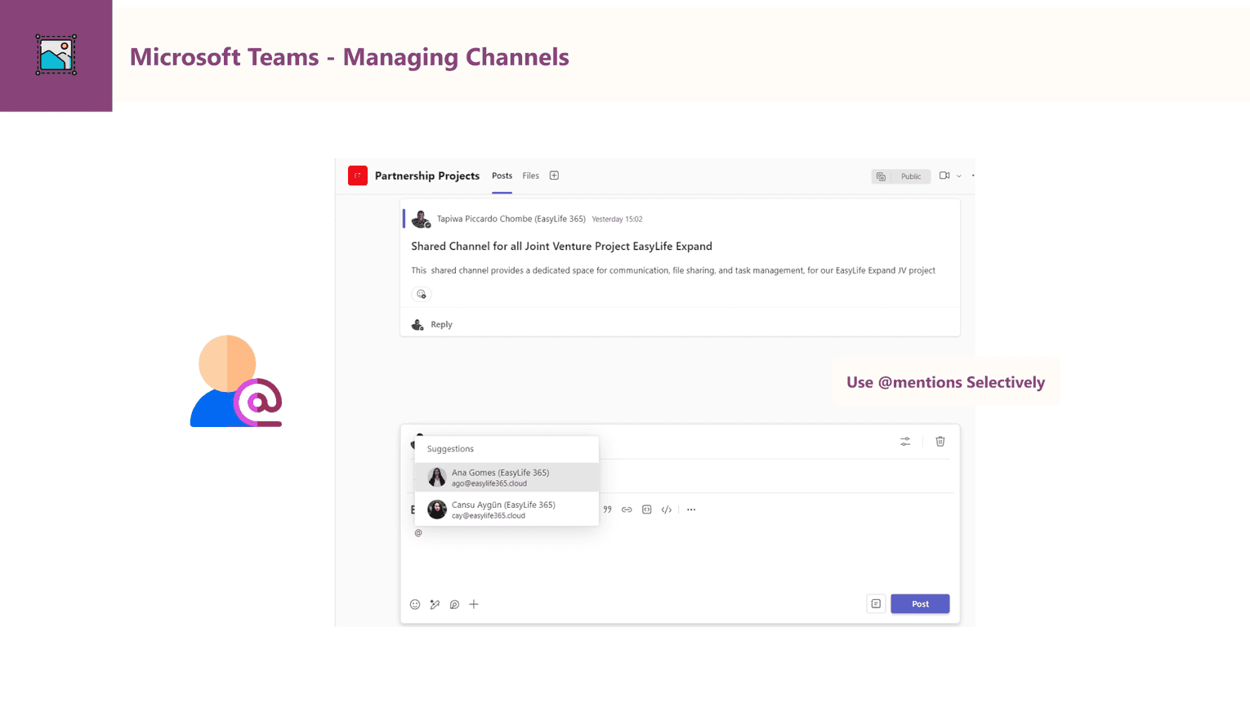The width and height of the screenshot is (1250, 703).
Task: Select the Copilot rewrite pen icon
Action: [x=435, y=604]
